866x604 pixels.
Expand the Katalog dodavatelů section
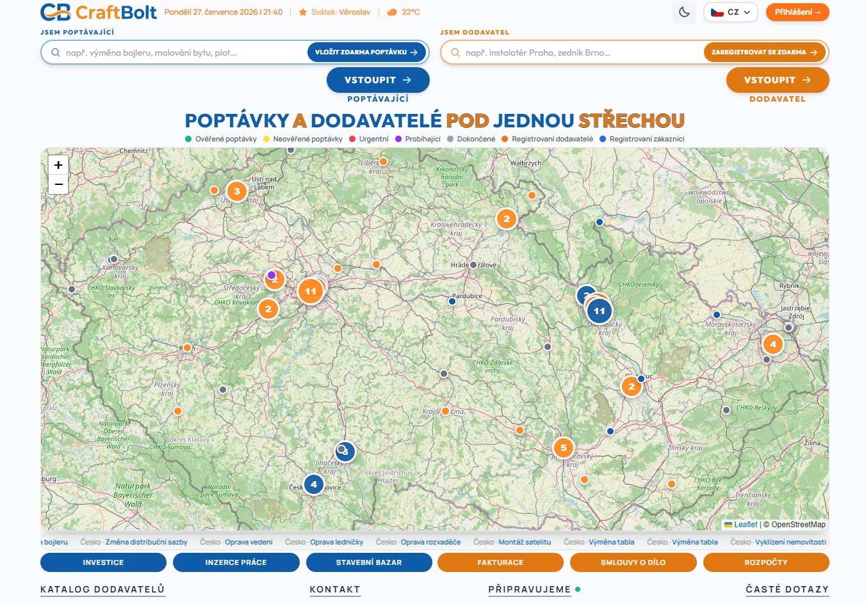coord(102,589)
